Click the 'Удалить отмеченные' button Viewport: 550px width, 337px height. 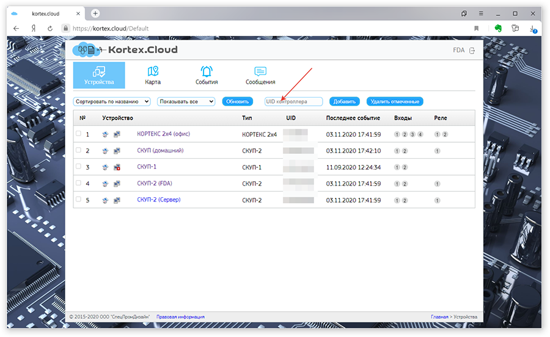pos(395,101)
